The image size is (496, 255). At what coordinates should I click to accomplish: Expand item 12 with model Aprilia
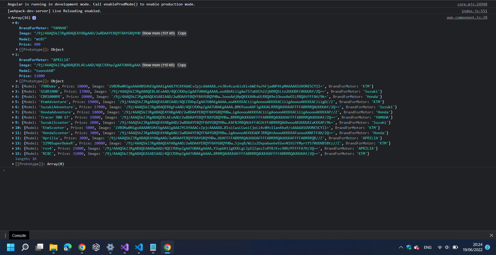coord(13,138)
